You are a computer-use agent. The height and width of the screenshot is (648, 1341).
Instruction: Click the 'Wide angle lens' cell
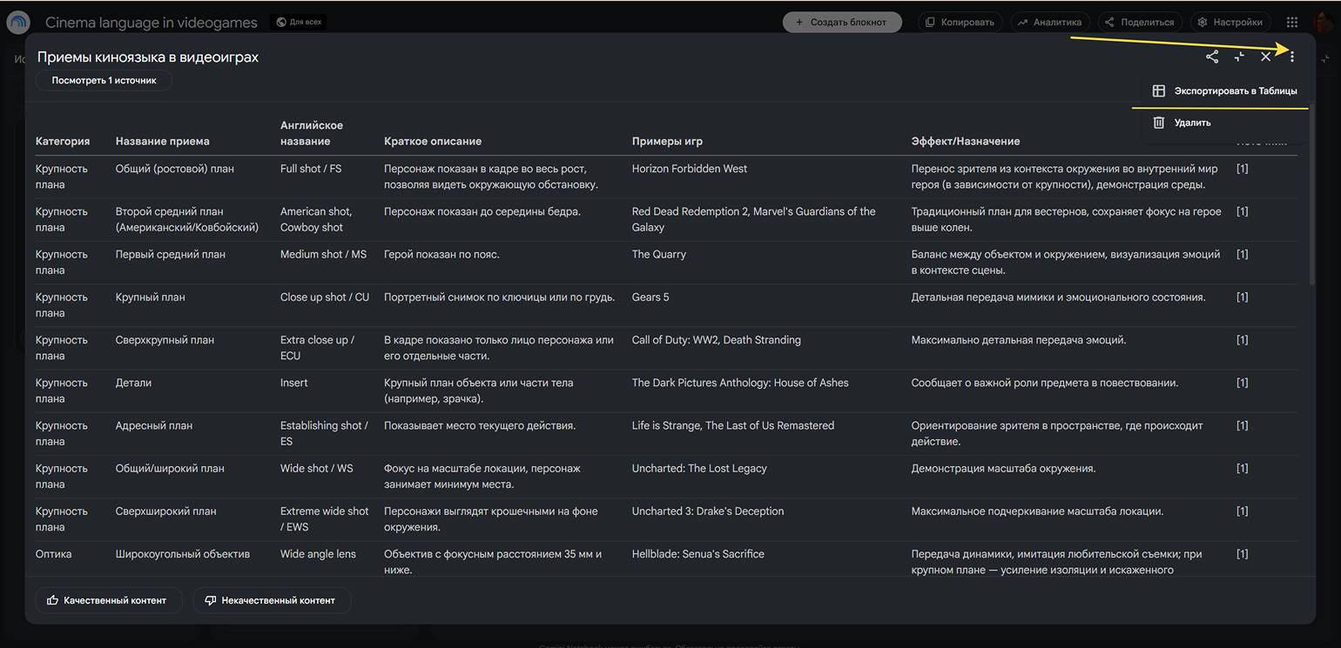click(x=318, y=553)
